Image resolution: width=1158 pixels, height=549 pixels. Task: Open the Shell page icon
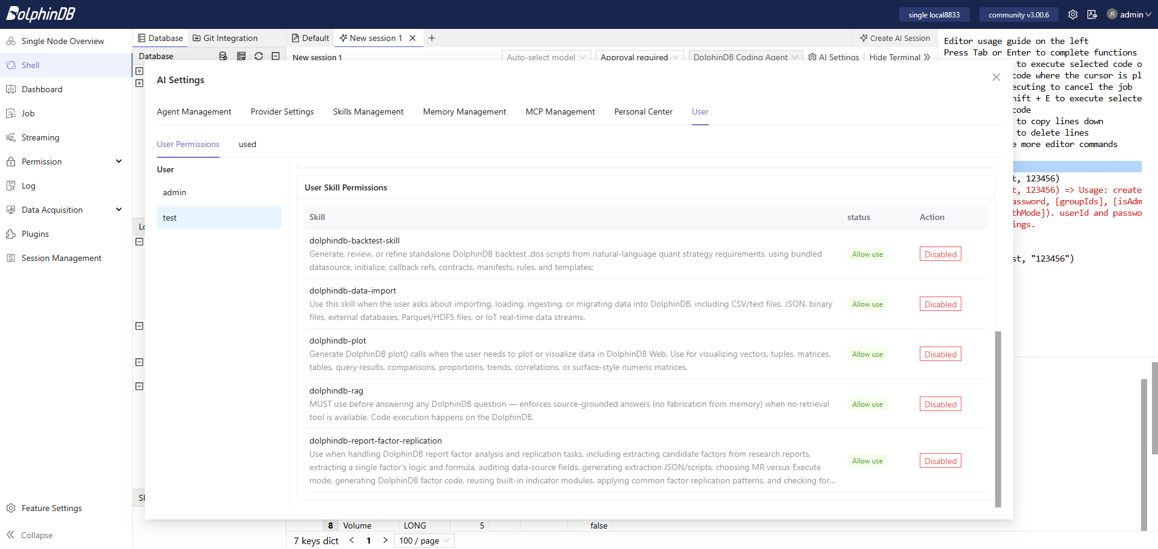click(11, 65)
